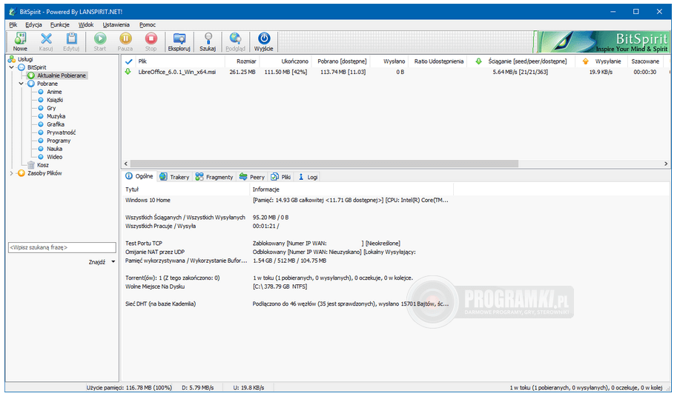This screenshot has height=399, width=680.
Task: Open the Pomoc menu
Action: [x=148, y=24]
